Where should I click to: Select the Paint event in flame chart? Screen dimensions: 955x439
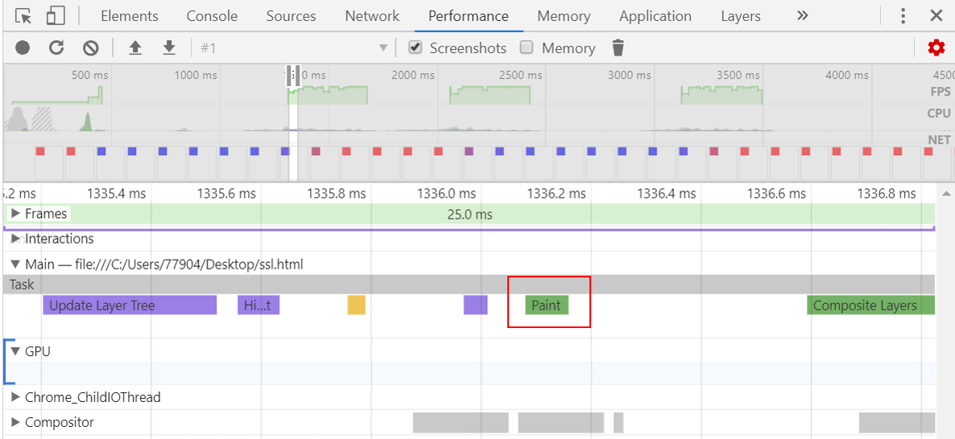pyautogui.click(x=547, y=306)
